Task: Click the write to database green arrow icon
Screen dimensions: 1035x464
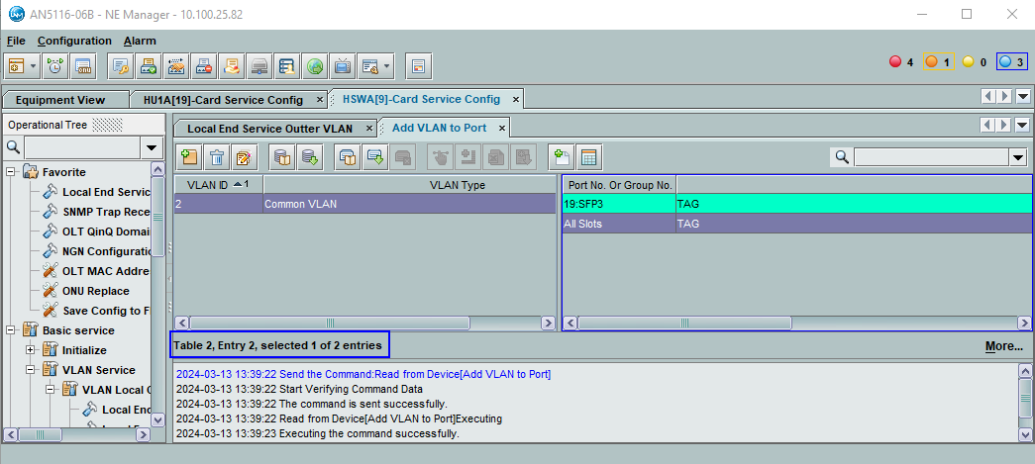Action: point(310,157)
